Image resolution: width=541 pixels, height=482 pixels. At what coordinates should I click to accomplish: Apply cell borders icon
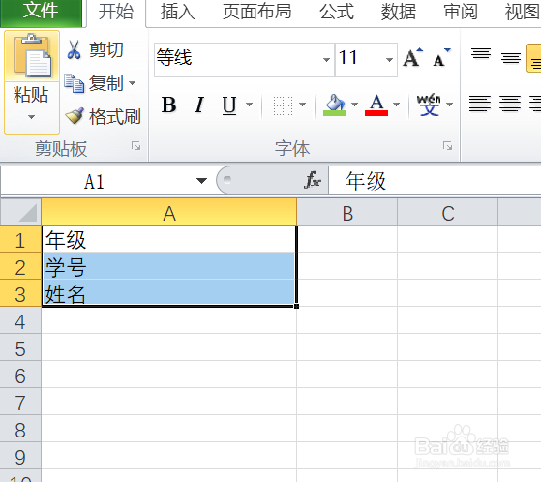pos(283,105)
